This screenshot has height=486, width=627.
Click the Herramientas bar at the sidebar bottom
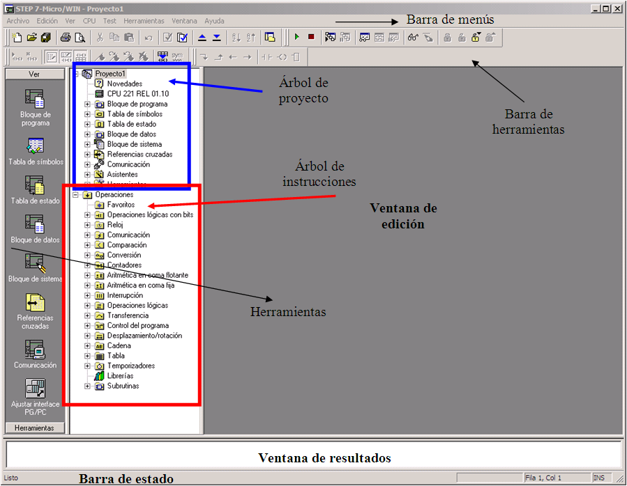[x=35, y=427]
